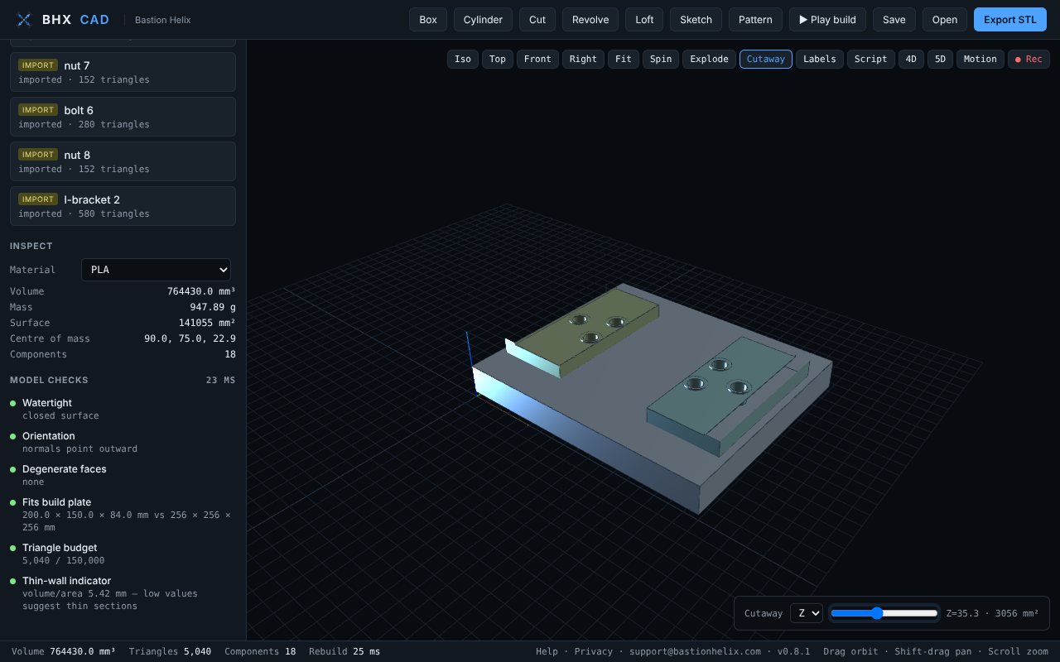1060x662 pixels.
Task: Turn off the Cutaway view
Action: (766, 59)
